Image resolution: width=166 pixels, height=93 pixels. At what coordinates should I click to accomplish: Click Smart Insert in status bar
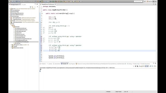pos(119,92)
